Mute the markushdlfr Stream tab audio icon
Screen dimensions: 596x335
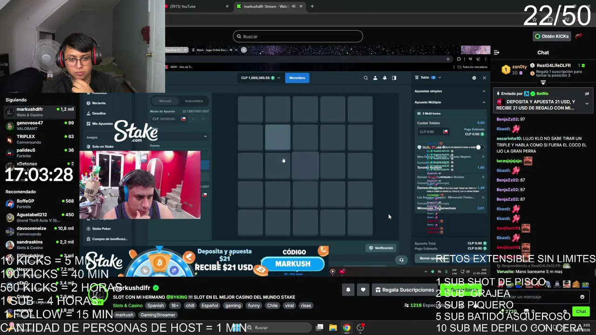tap(293, 7)
